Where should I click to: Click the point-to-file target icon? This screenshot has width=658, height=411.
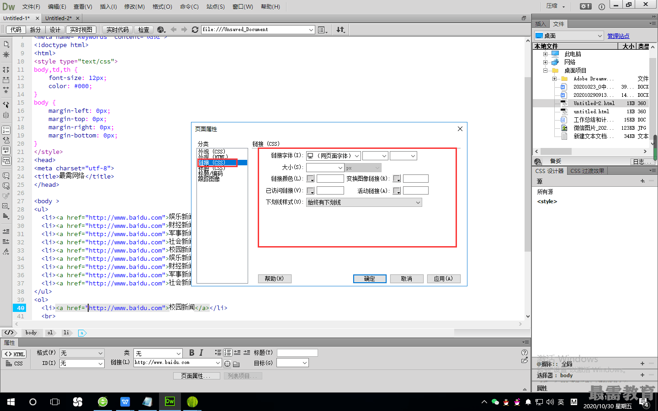(227, 364)
